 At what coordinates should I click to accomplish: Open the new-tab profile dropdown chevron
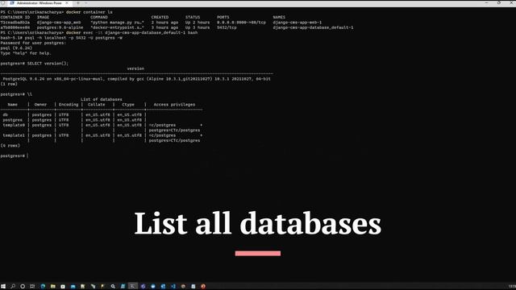[x=86, y=3]
